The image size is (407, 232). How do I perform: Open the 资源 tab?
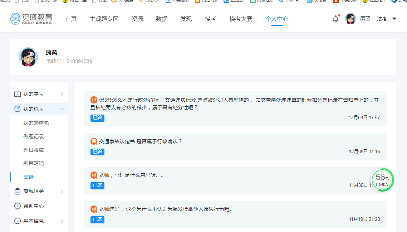coord(137,19)
